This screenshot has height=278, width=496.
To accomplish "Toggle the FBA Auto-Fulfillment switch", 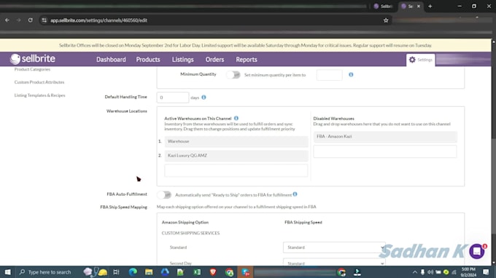I will click(x=164, y=195).
